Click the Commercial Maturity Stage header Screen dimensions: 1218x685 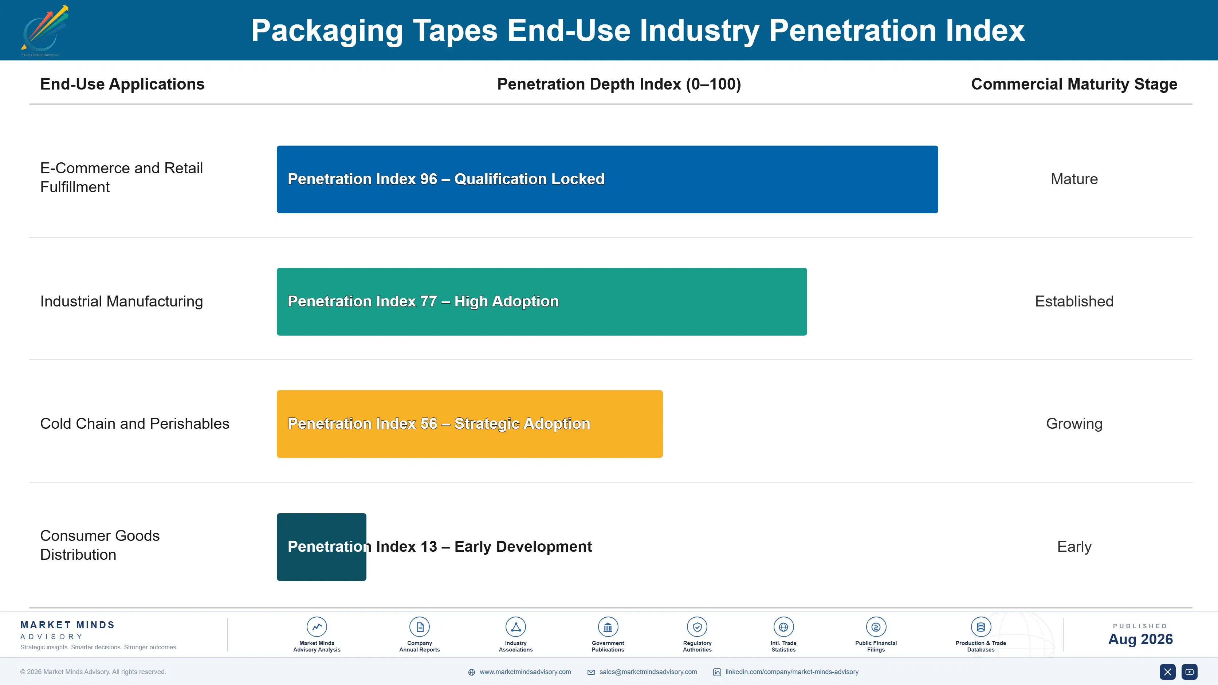[1074, 84]
